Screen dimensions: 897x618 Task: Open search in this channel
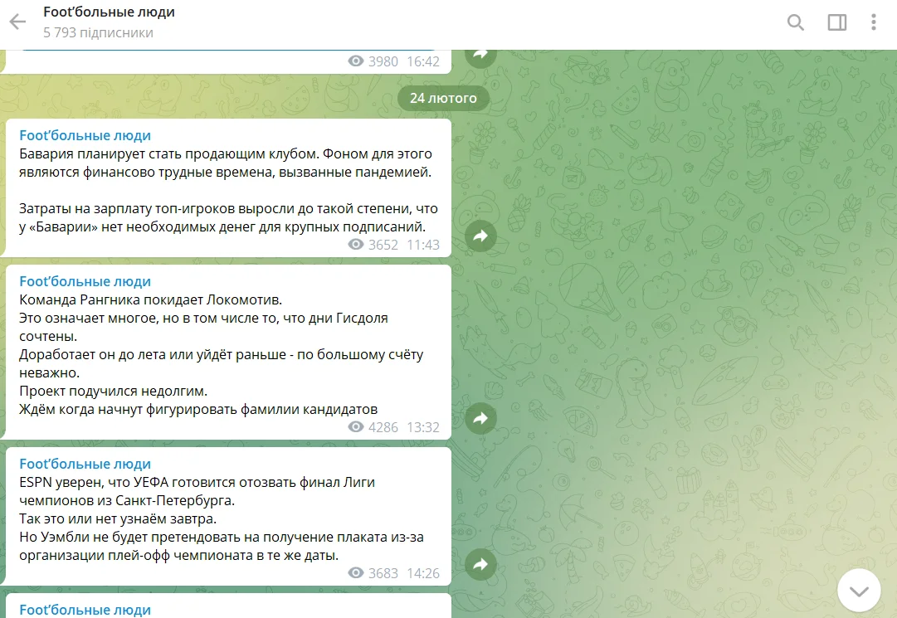[795, 22]
